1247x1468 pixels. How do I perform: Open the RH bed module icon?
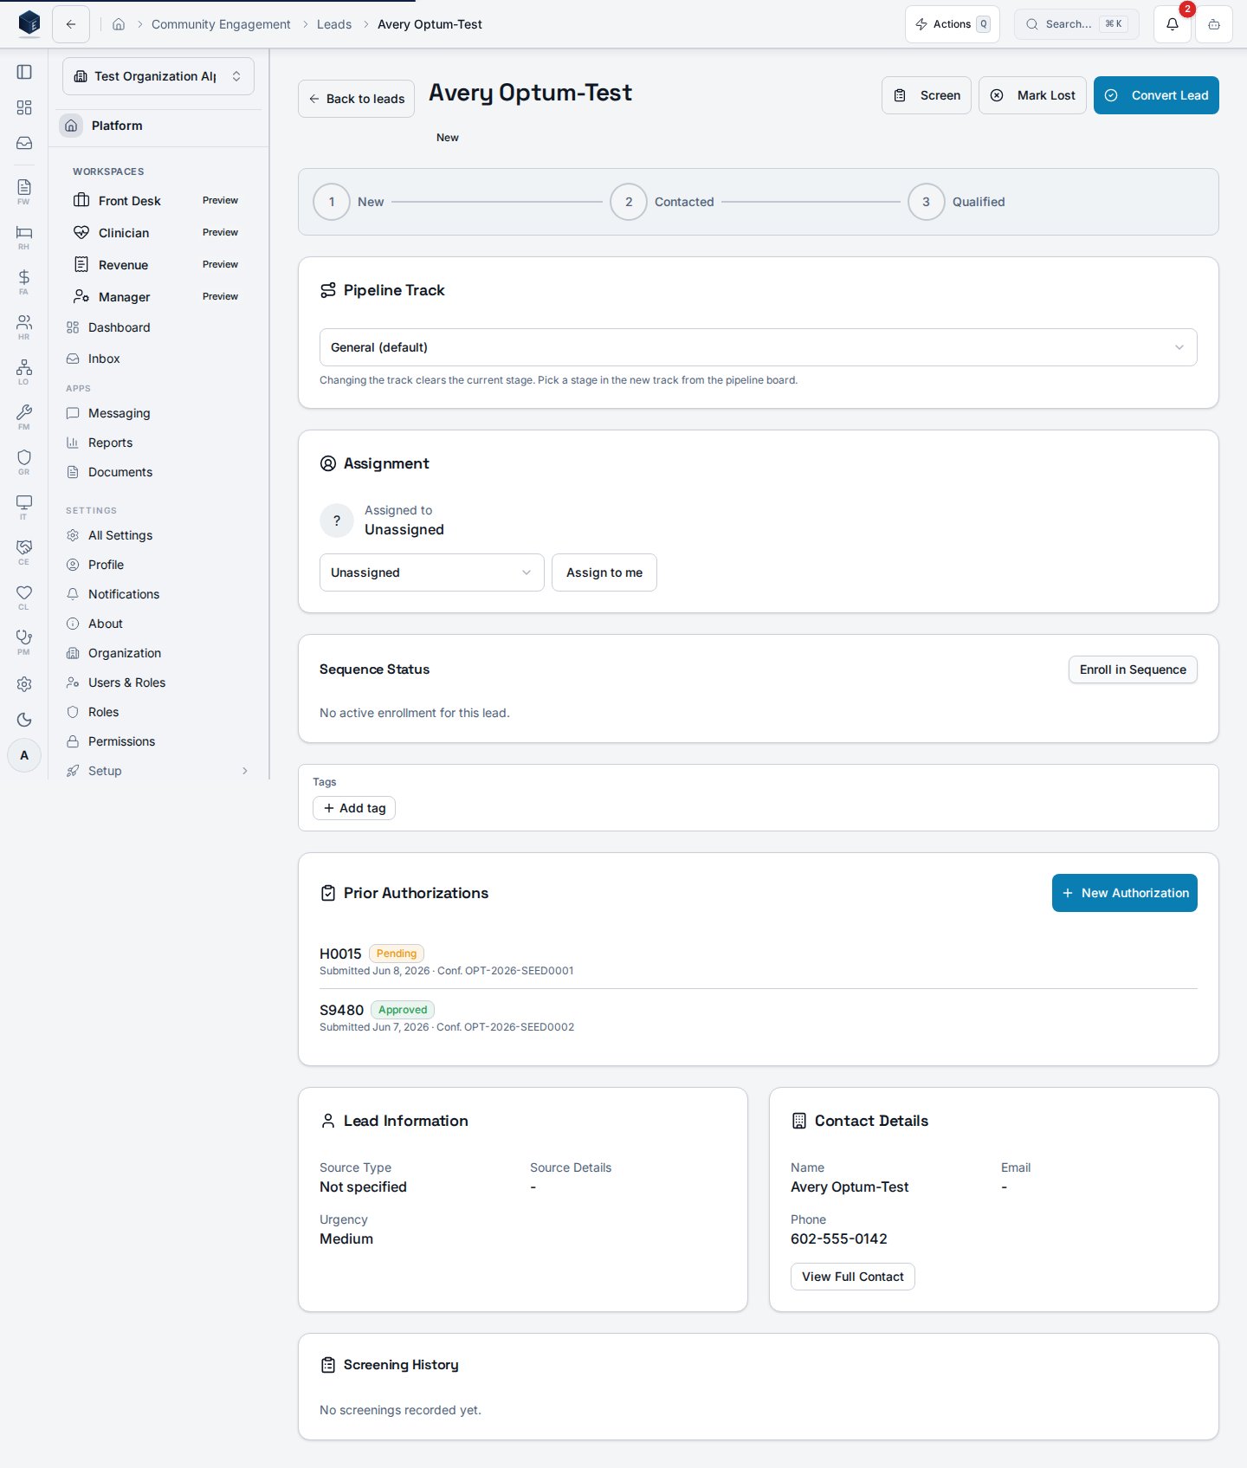[24, 236]
